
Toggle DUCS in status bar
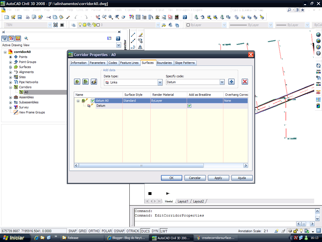(x=146, y=231)
